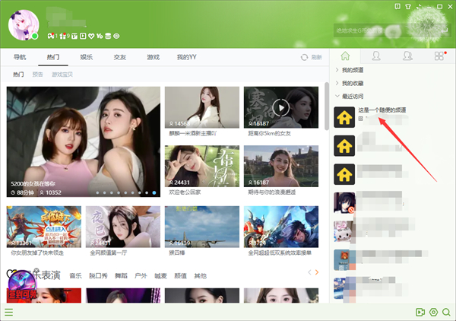Filter performances by 音乐
Screen dimensions: 456x321
[x=75, y=275]
